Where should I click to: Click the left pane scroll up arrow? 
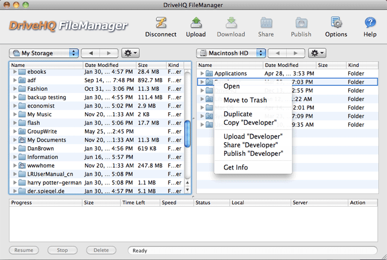click(x=187, y=183)
